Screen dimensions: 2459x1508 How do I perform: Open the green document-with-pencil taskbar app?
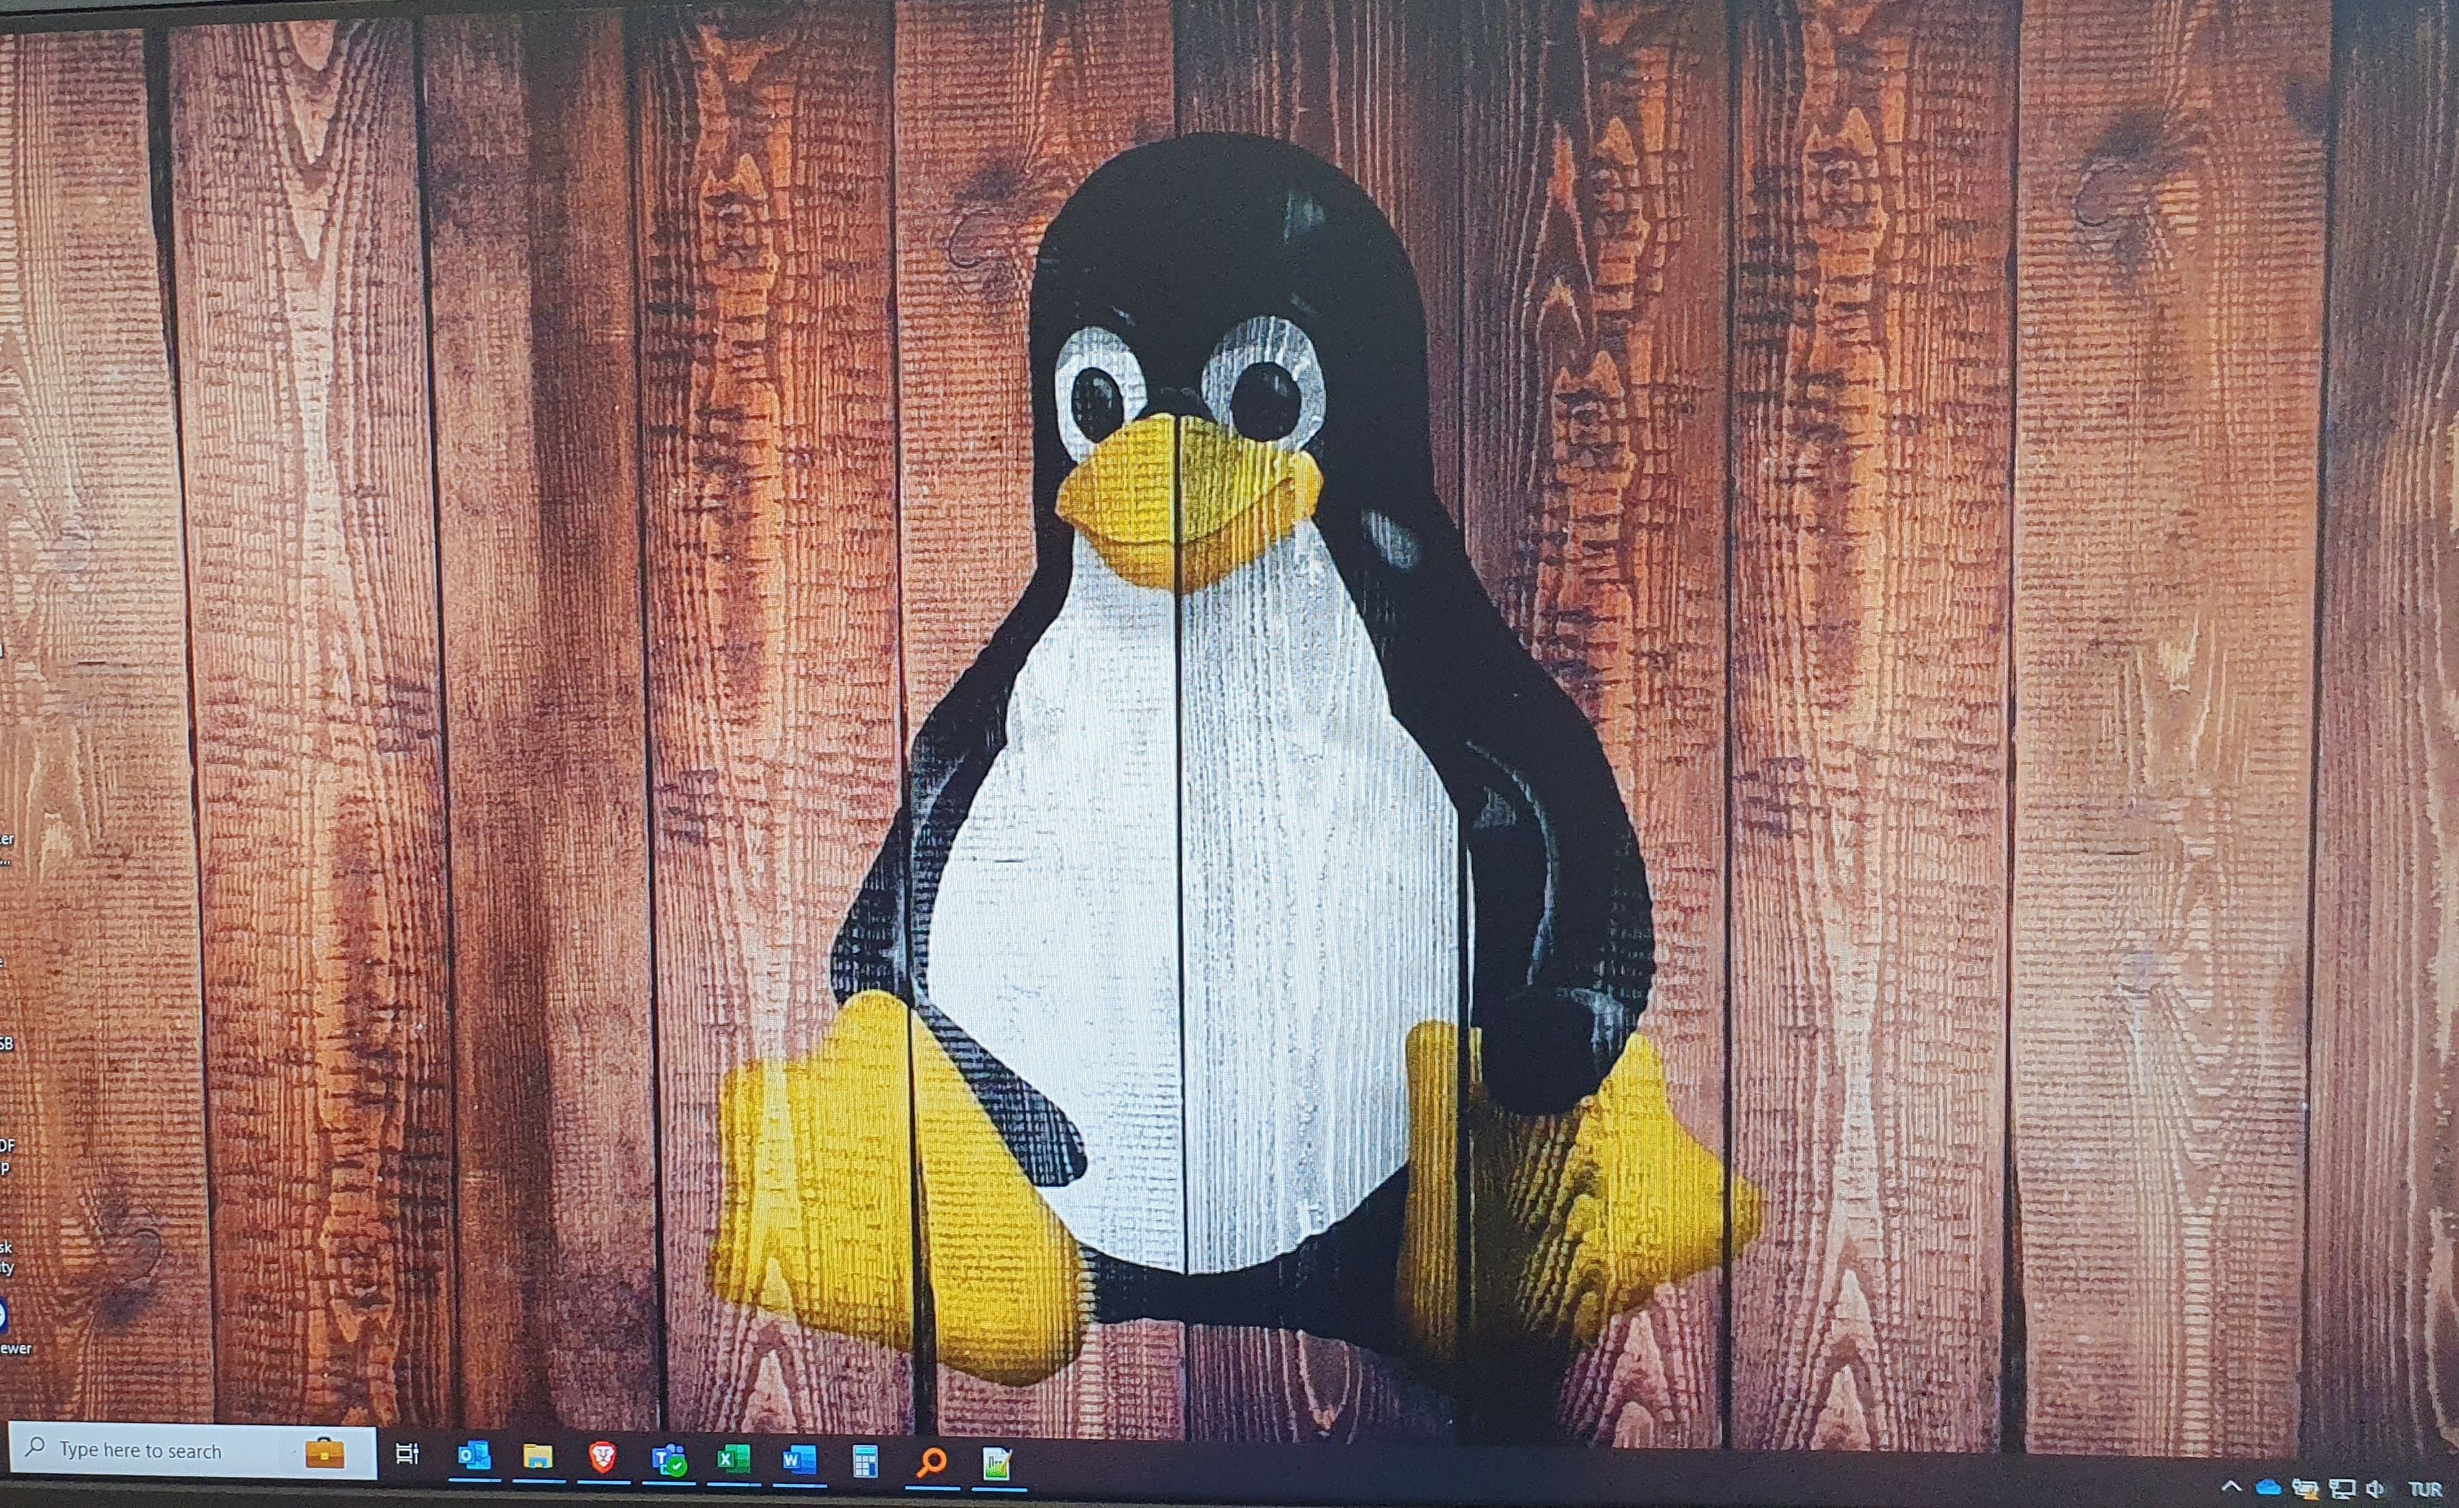click(997, 1464)
